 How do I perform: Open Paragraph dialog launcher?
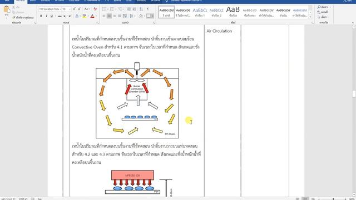click(154, 23)
